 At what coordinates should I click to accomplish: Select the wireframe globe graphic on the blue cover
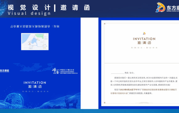pyautogui.click(x=14, y=100)
